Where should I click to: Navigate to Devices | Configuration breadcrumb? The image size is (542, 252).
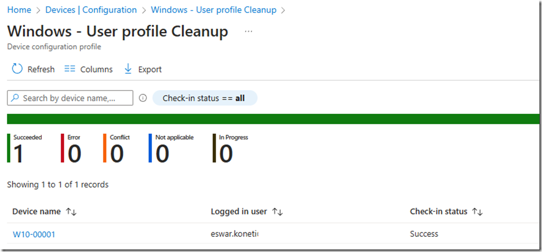91,10
